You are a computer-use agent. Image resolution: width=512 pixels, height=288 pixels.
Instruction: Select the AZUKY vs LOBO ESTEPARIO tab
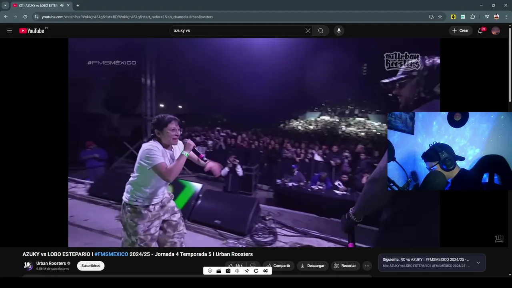pos(38,5)
